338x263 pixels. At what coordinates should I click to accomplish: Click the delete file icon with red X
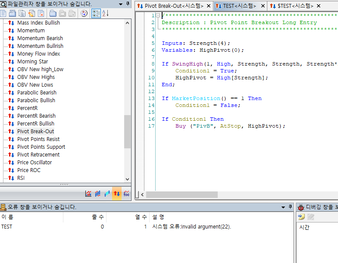tap(41, 13)
